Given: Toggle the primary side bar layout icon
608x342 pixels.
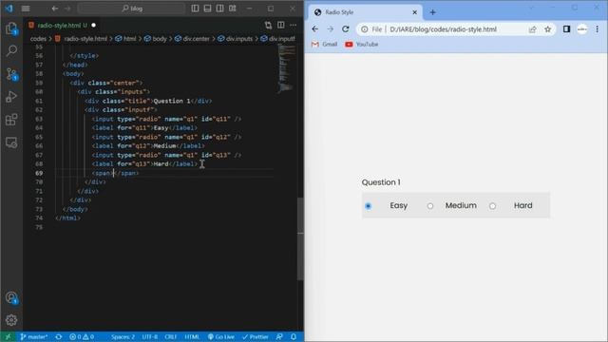Looking at the screenshot, I should pyautogui.click(x=195, y=9).
